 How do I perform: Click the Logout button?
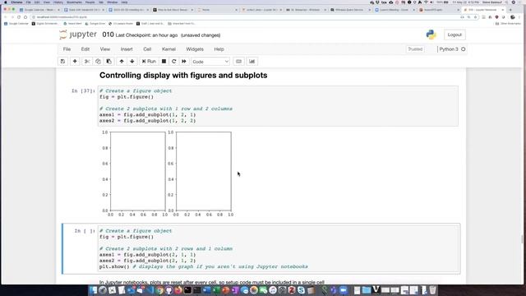coord(454,35)
